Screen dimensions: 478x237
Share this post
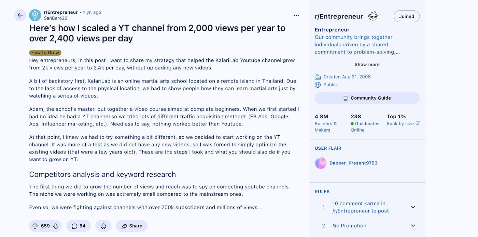tap(131, 226)
